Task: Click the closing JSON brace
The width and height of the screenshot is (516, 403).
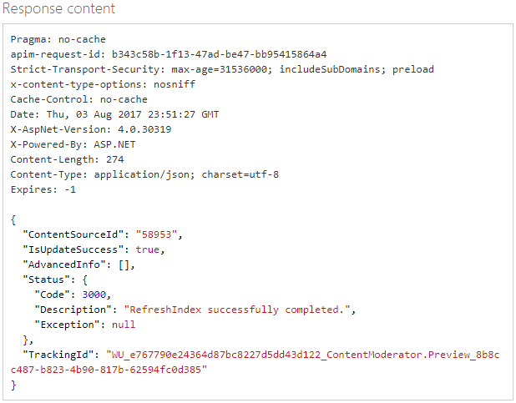Action: coord(13,385)
